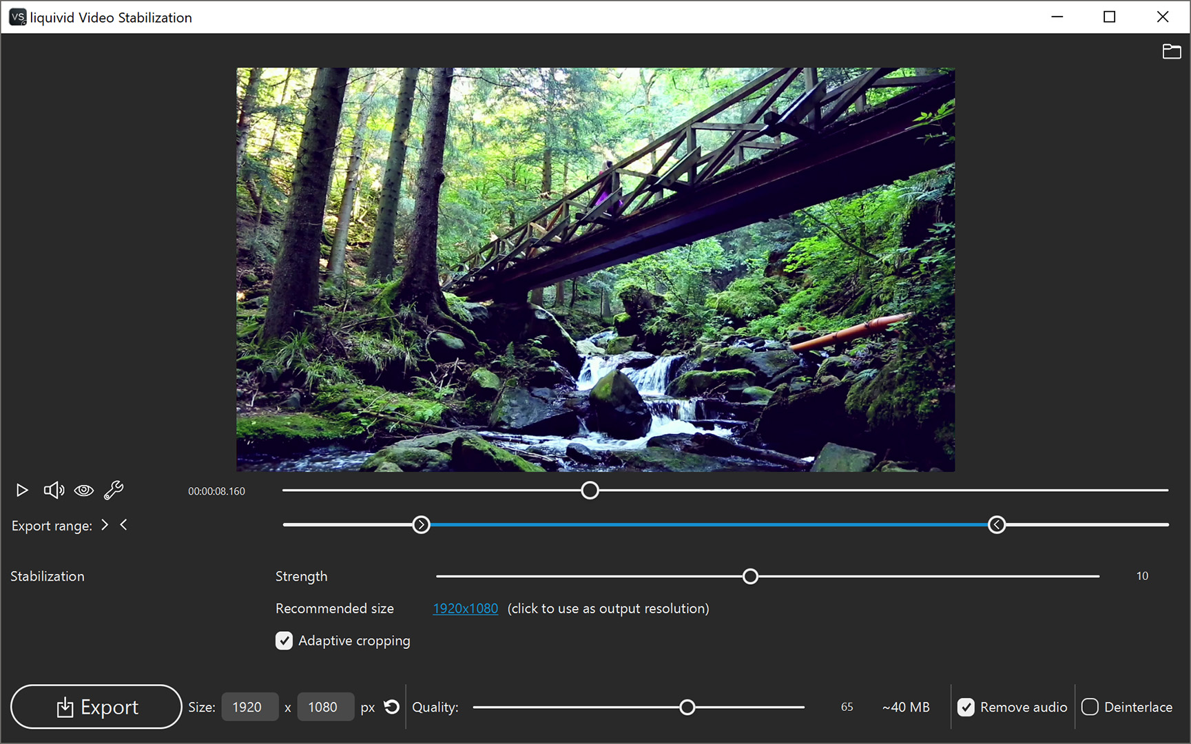Enable Deinterlace

pyautogui.click(x=1090, y=707)
